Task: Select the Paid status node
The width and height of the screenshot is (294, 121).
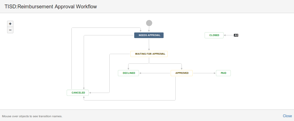Action: coord(223,73)
